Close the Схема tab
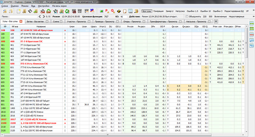Image resolution: width=255 pixels, height=137 pixels. [x=61, y=22]
